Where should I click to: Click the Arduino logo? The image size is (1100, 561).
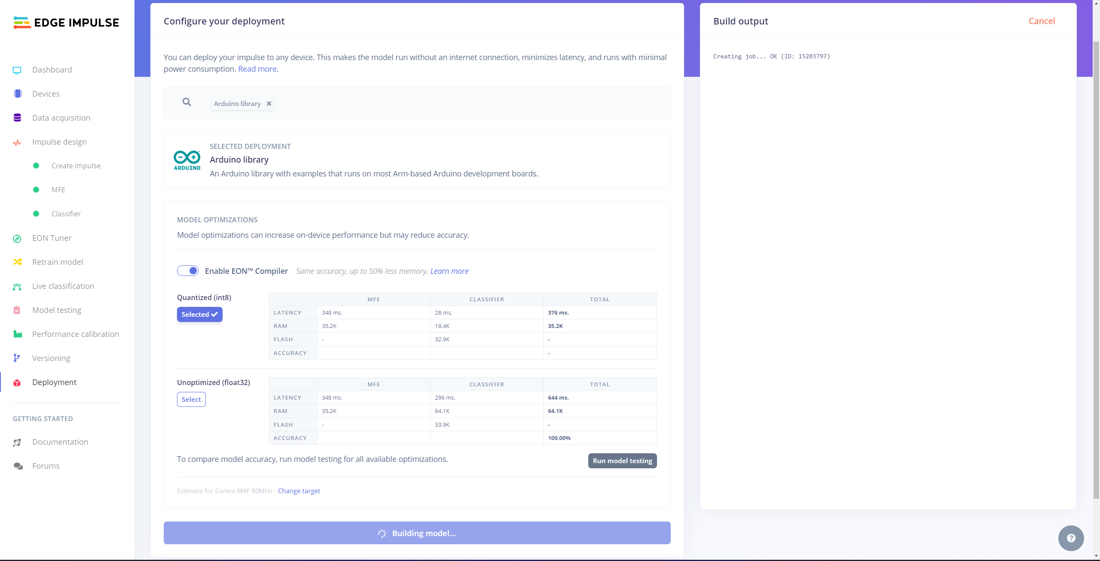pyautogui.click(x=187, y=160)
